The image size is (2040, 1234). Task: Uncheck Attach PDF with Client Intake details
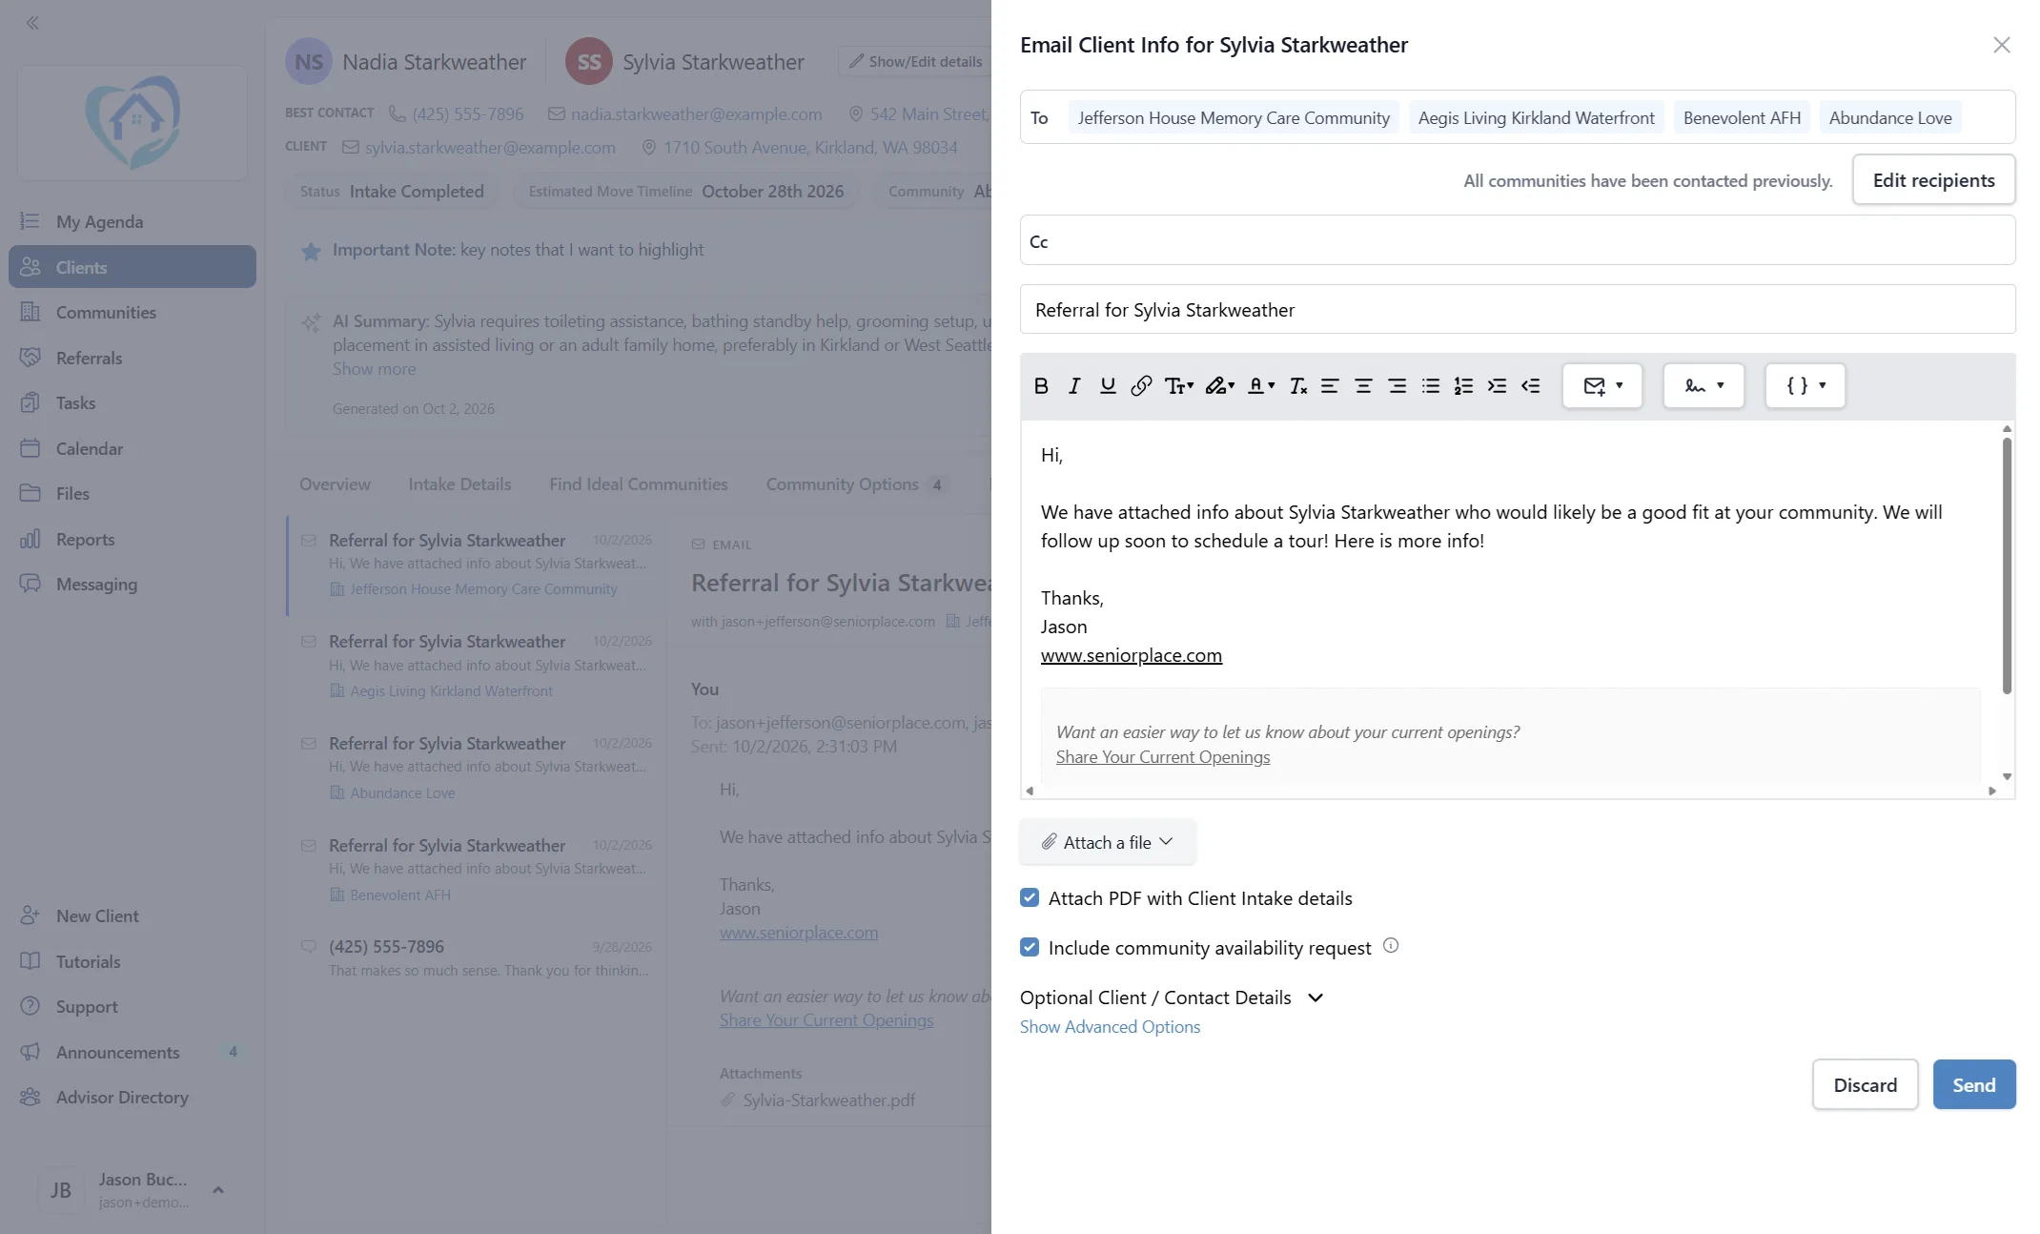tap(1030, 897)
